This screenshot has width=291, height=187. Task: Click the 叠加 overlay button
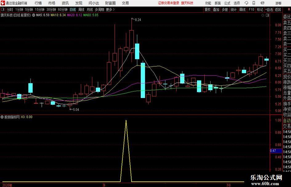pyautogui.click(x=216, y=10)
